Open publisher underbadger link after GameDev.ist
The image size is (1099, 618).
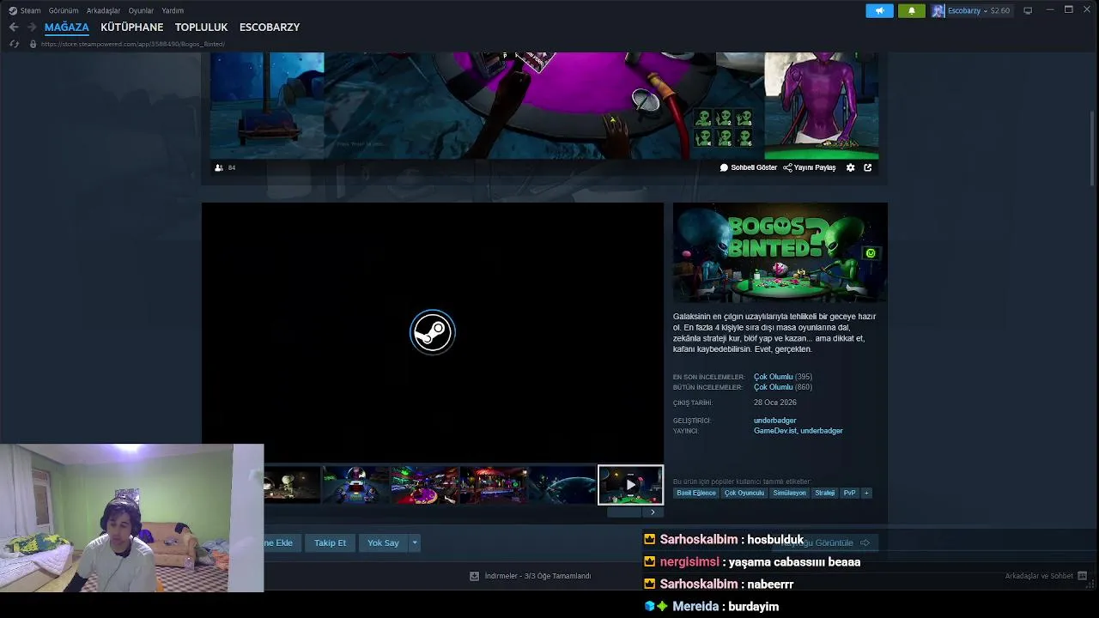click(x=822, y=431)
